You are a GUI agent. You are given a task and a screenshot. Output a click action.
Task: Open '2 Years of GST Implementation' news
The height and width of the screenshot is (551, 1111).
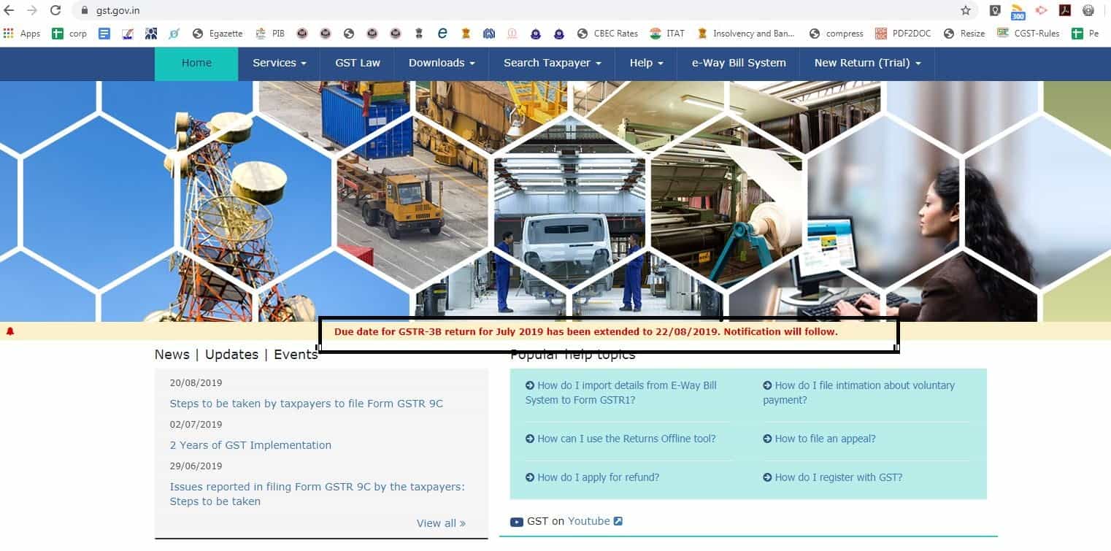pyautogui.click(x=250, y=445)
